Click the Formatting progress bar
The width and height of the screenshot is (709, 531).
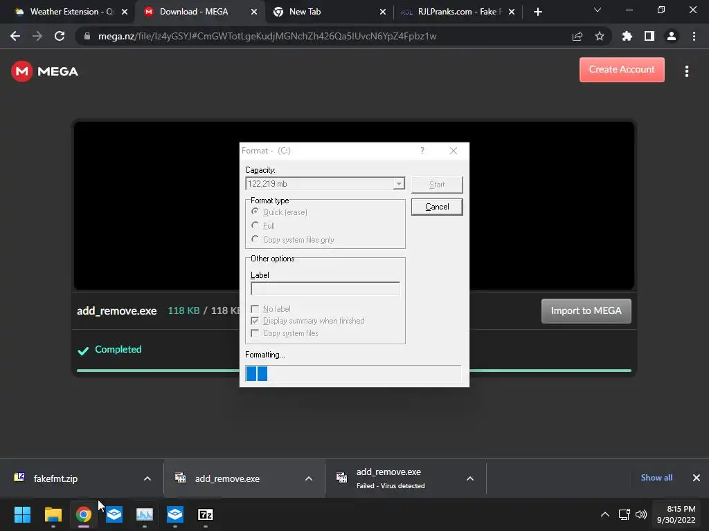[x=352, y=374]
